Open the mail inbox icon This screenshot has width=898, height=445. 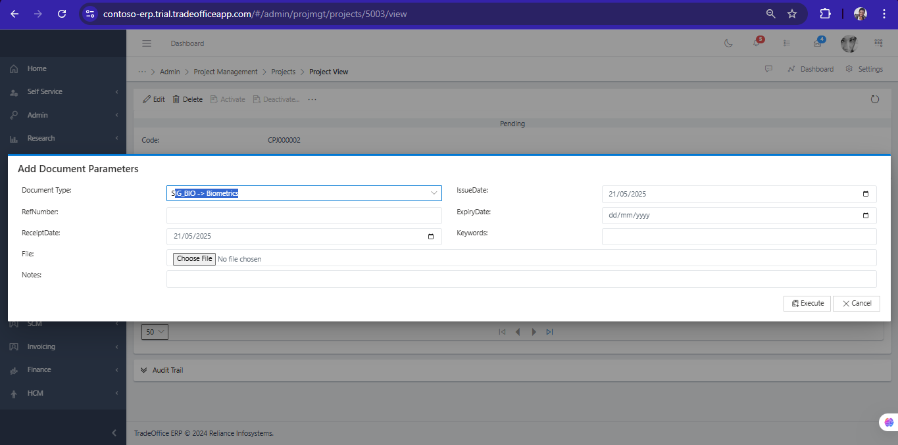pos(818,43)
